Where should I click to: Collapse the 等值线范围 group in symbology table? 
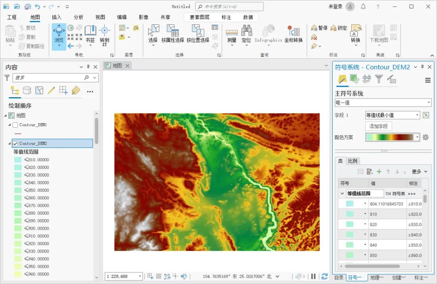[x=342, y=193]
